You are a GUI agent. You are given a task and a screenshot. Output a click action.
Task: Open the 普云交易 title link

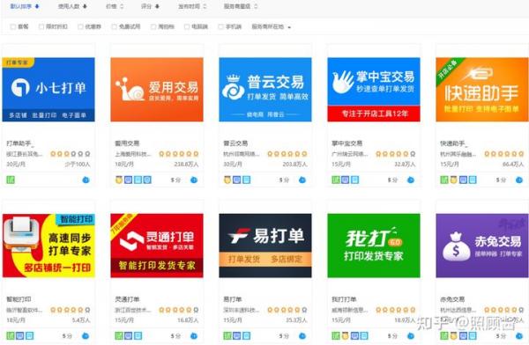(235, 143)
